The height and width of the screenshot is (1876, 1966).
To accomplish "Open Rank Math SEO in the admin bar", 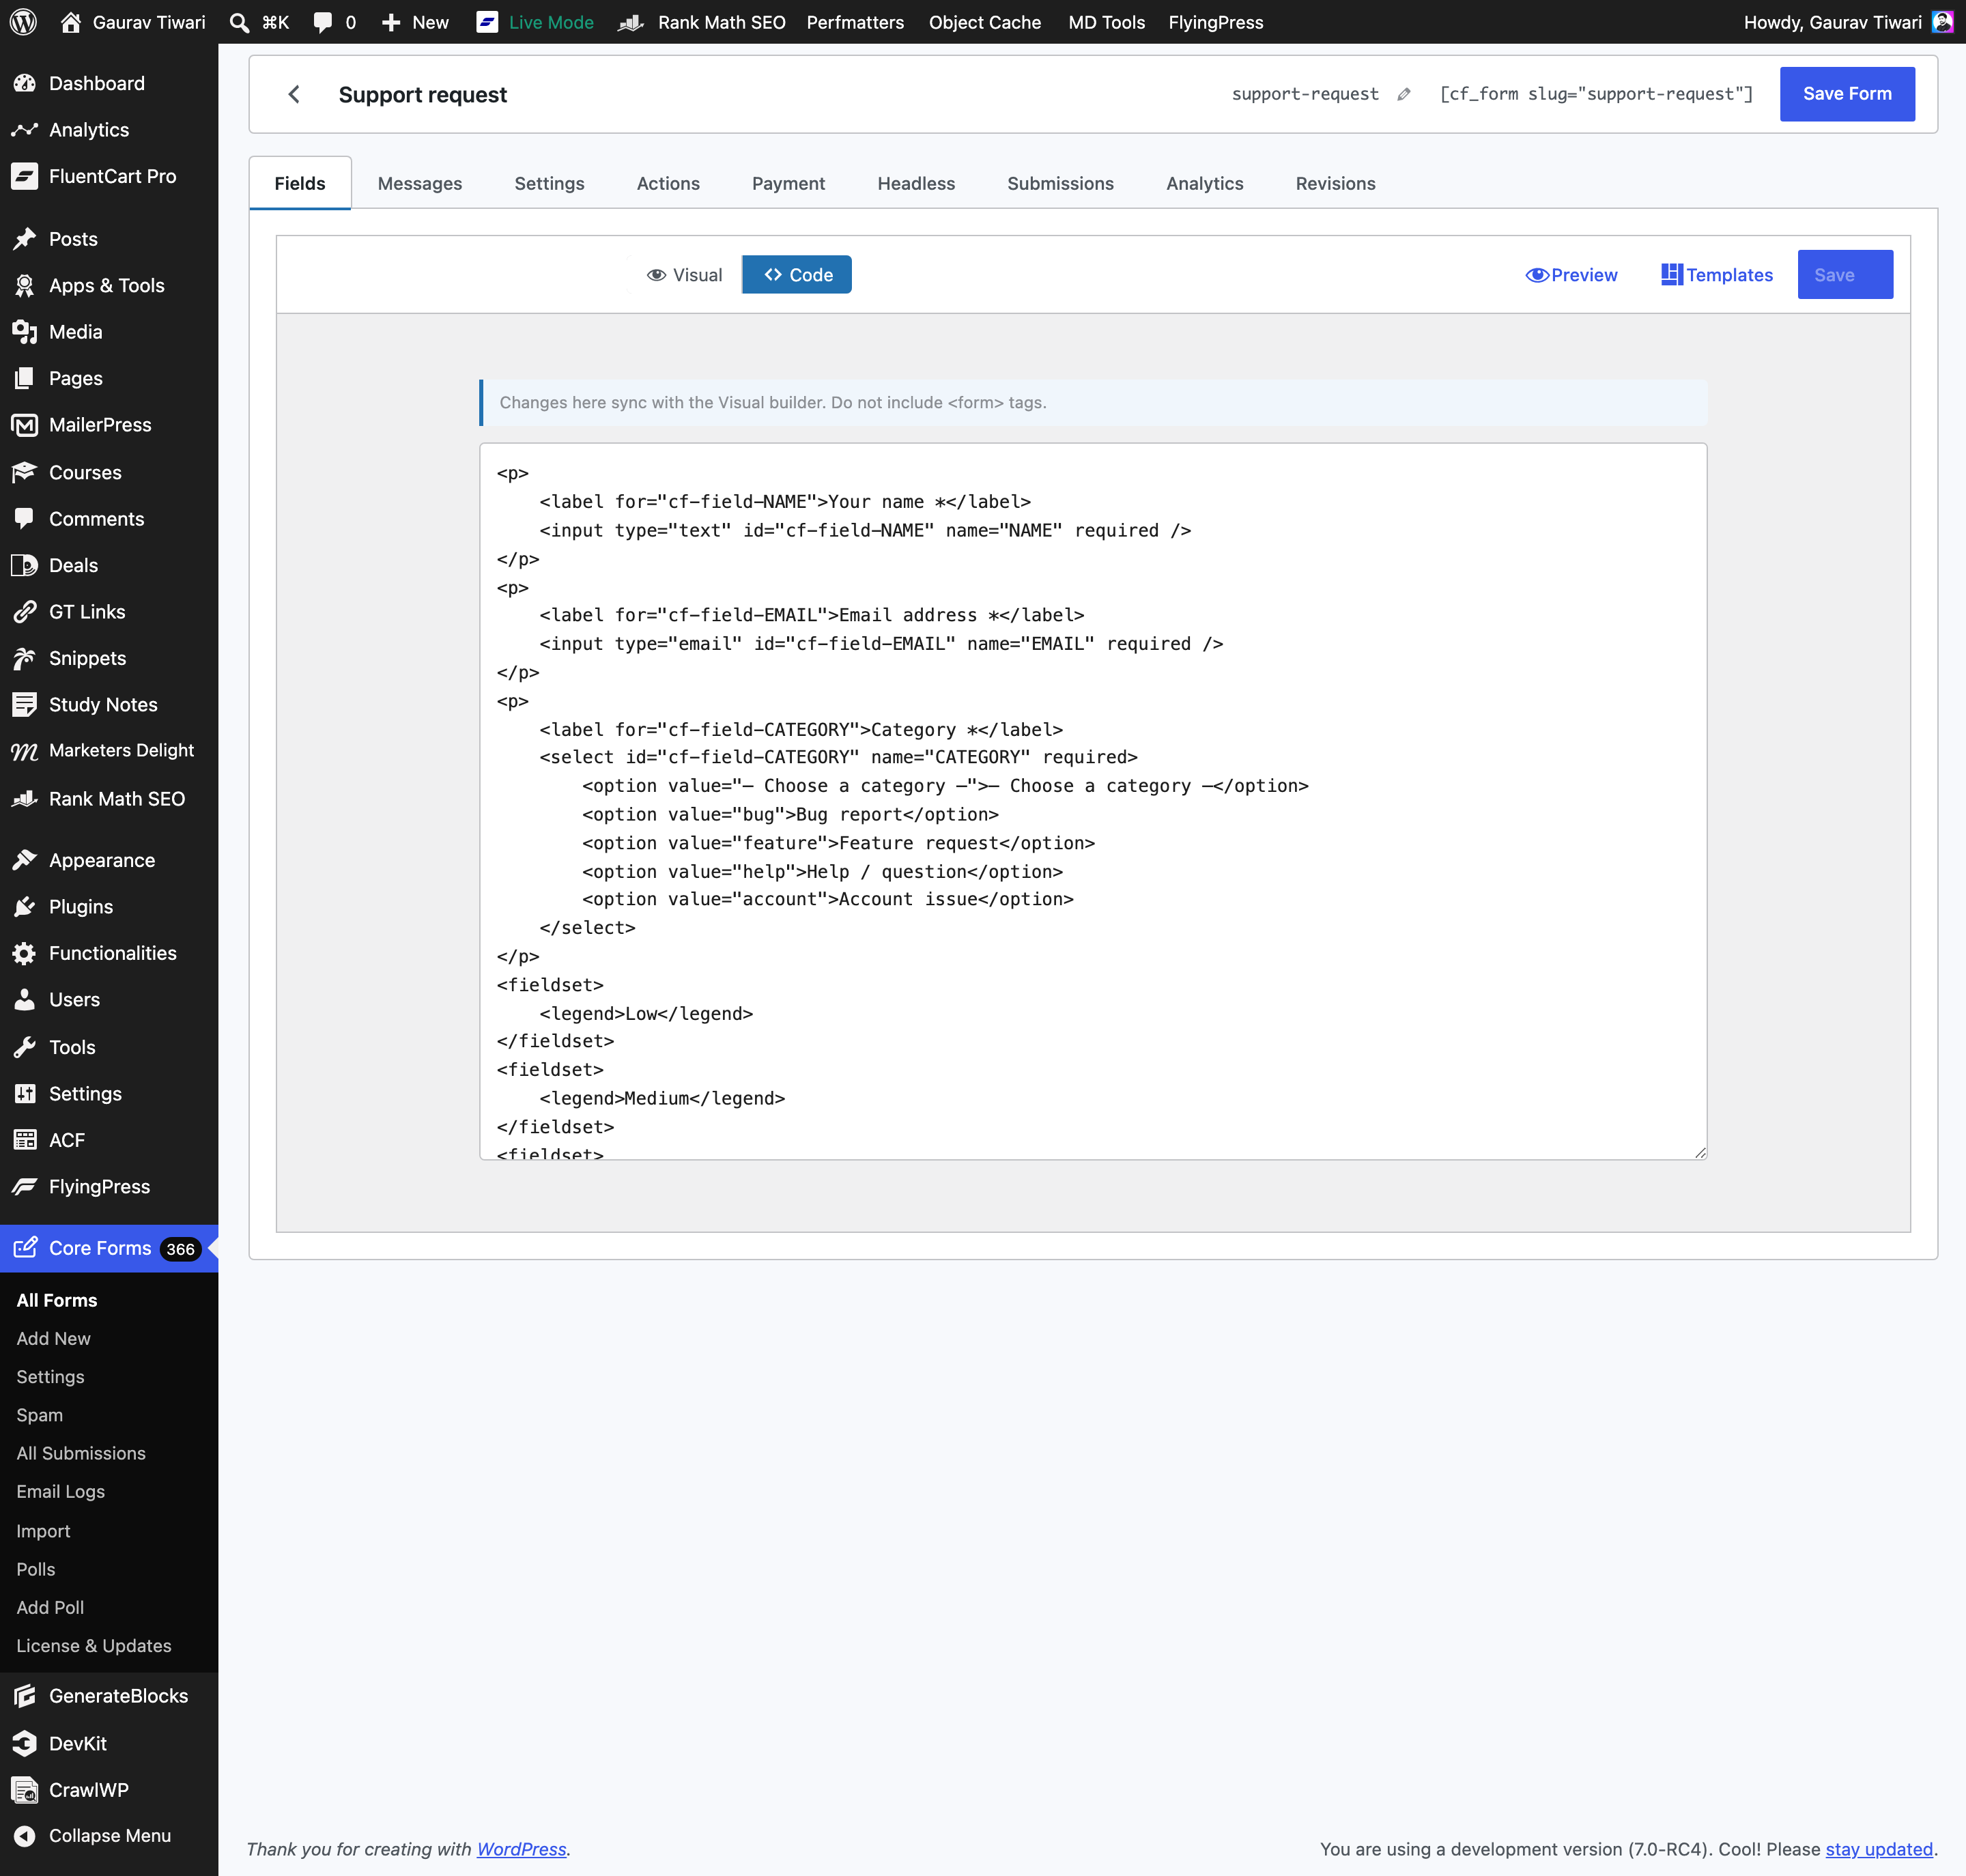I will tap(703, 22).
